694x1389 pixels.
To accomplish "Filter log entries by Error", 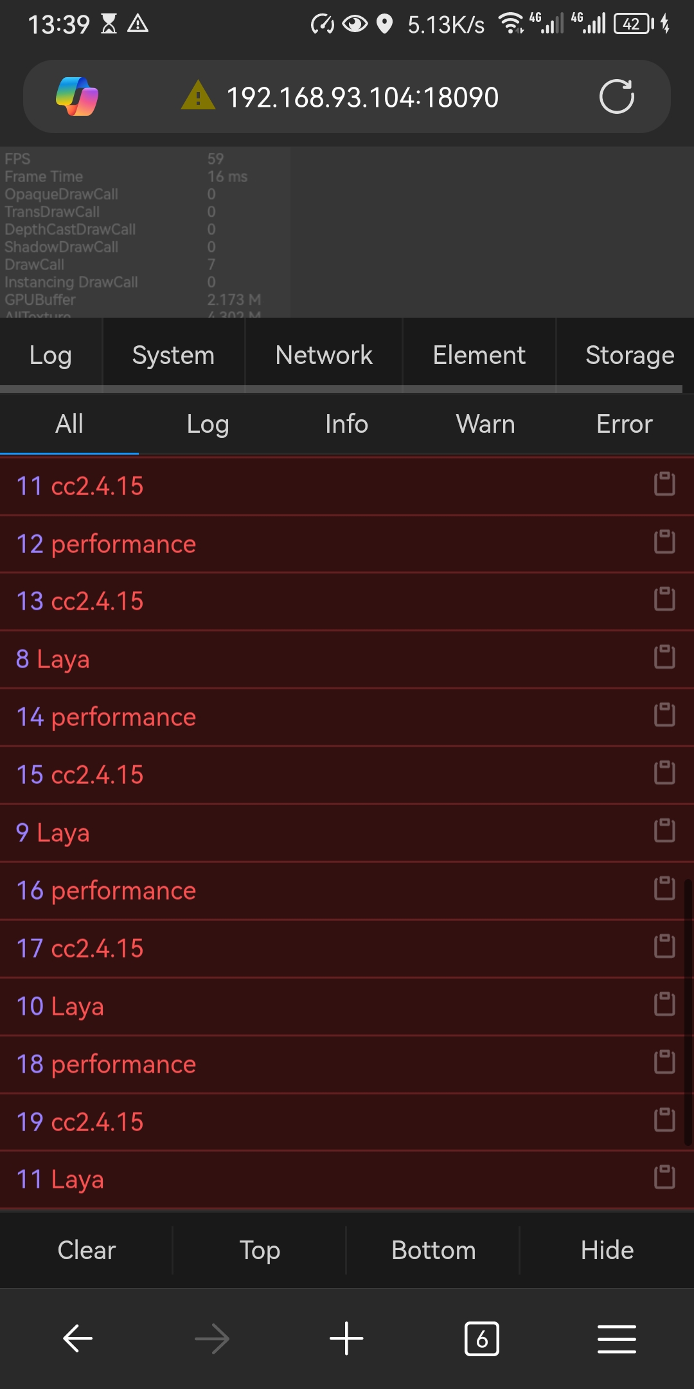I will pyautogui.click(x=625, y=424).
